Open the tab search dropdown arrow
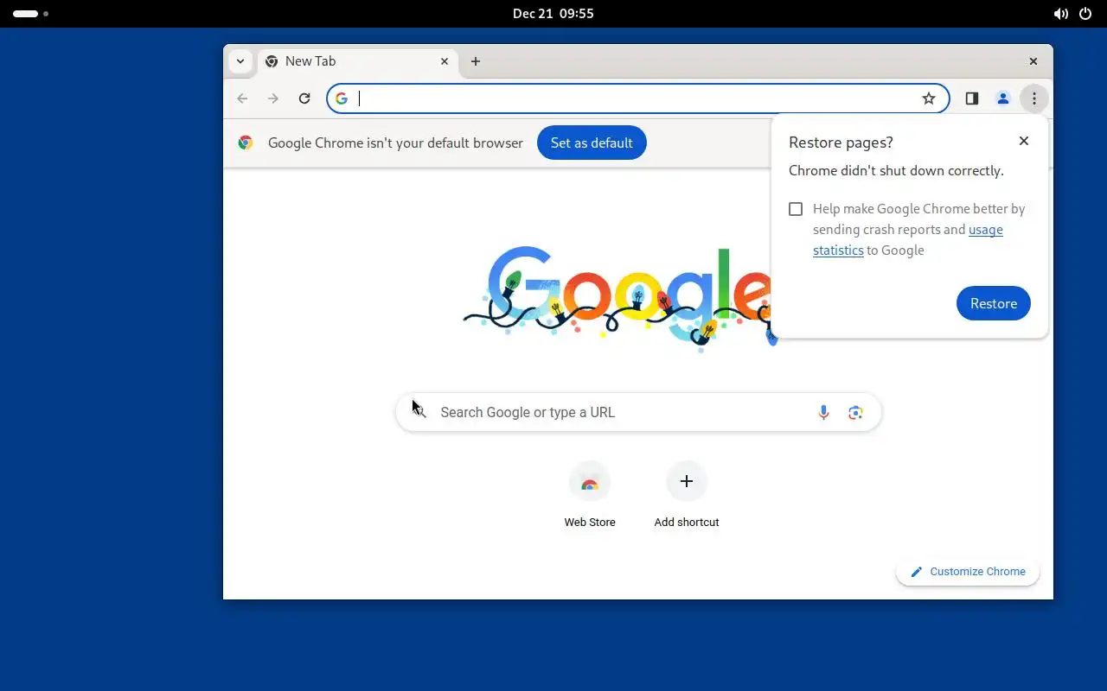 coord(240,61)
